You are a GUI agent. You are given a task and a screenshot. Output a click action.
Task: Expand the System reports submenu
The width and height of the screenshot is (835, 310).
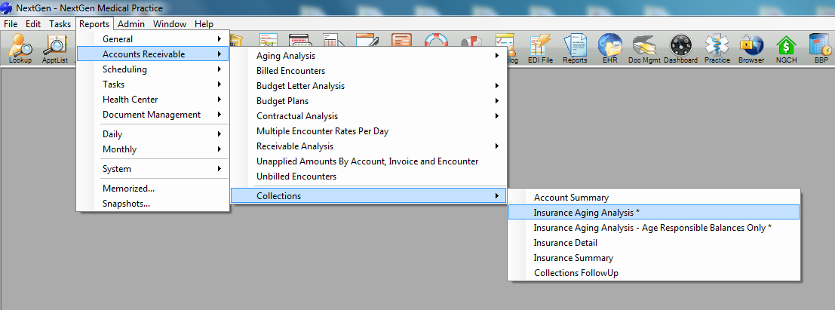click(x=153, y=169)
